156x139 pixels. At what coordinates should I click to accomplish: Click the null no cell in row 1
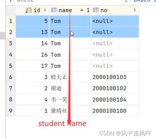click(x=115, y=21)
